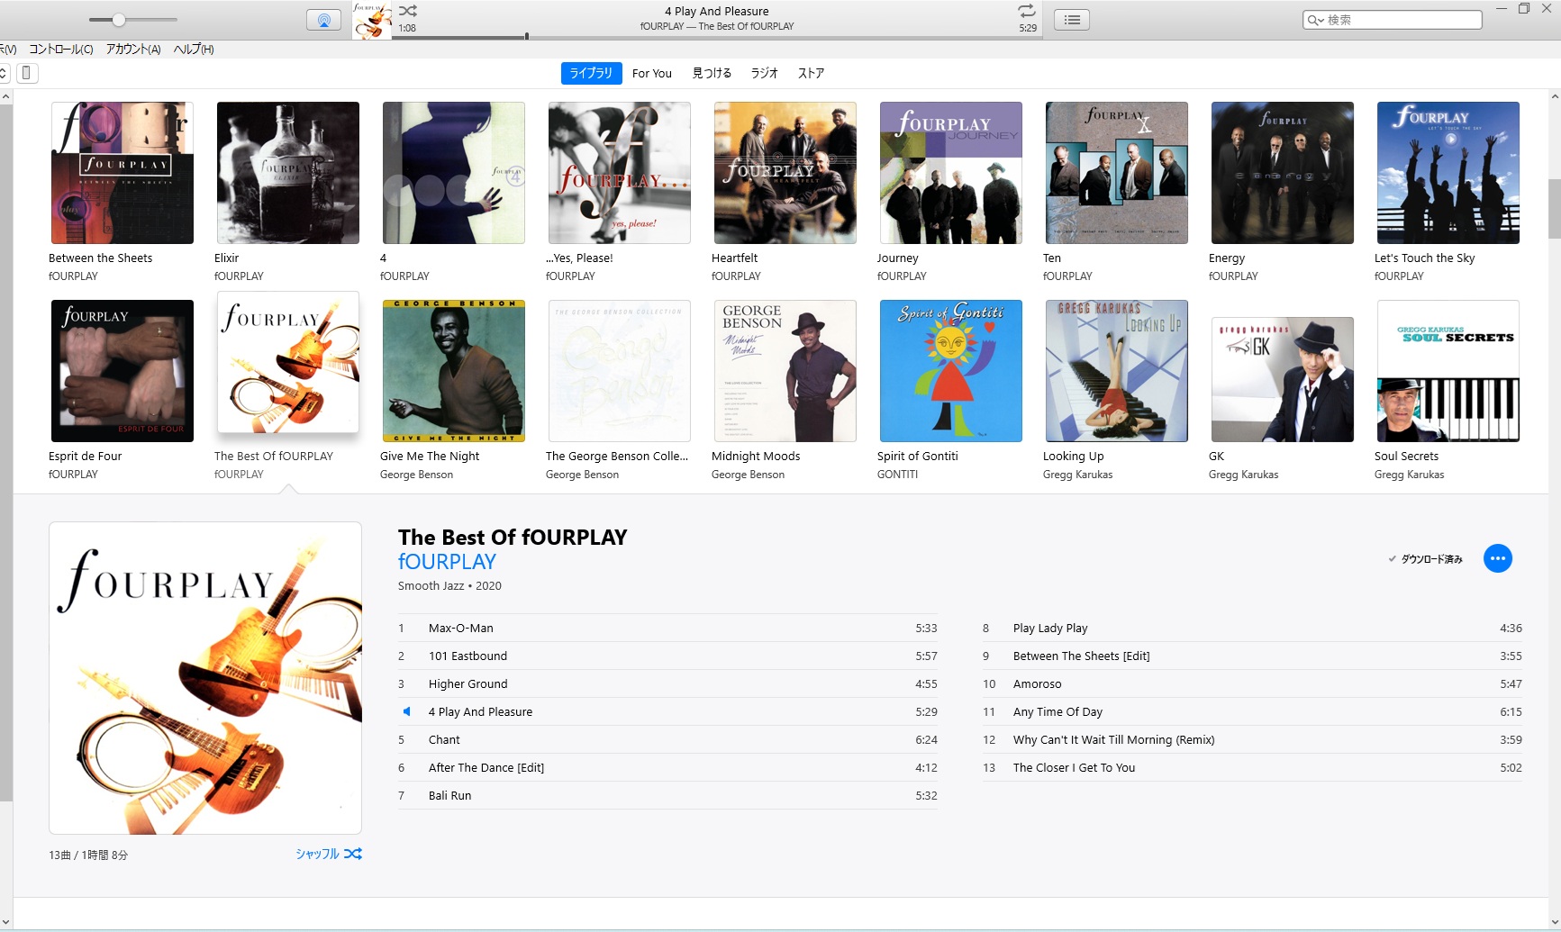Select The Best Of fOURPLAY grid cover

288,363
